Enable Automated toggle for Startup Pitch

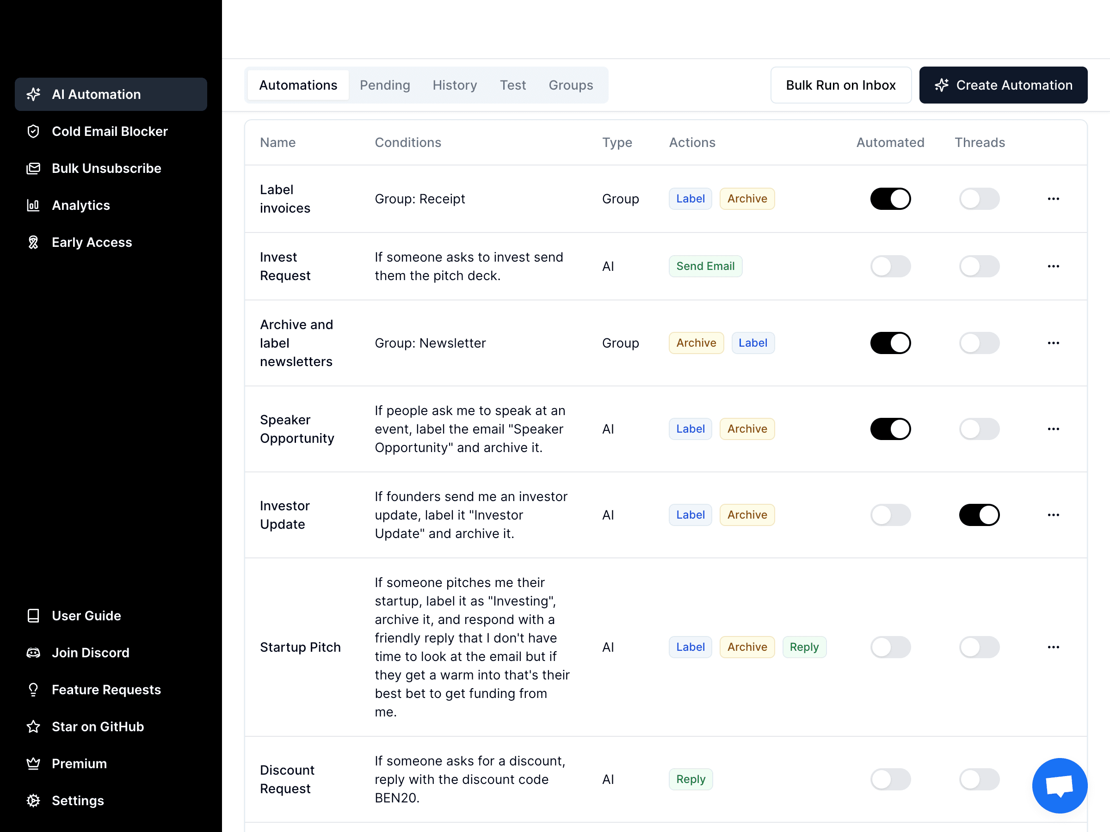[890, 647]
